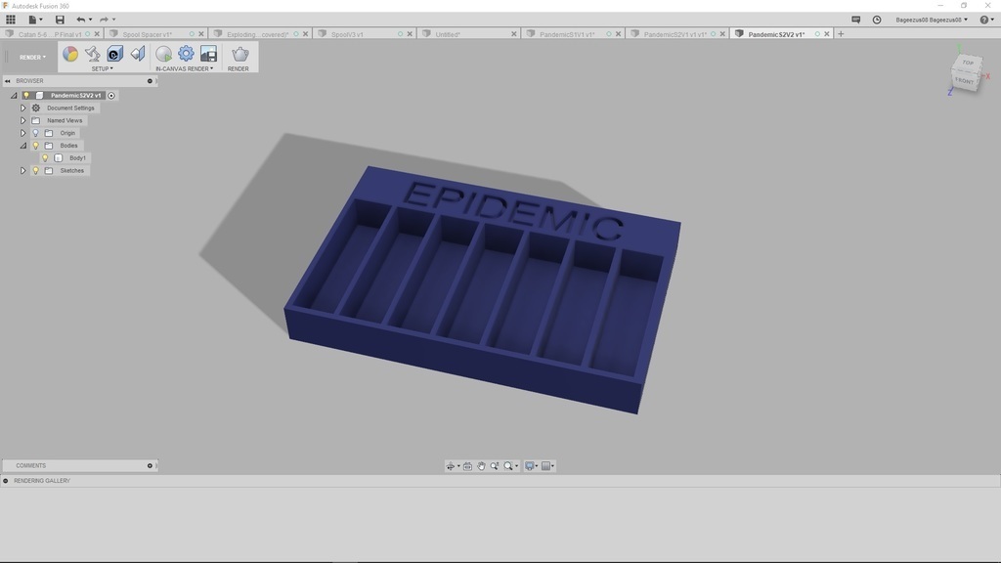Open the SETUP dropdown menu

pos(102,69)
